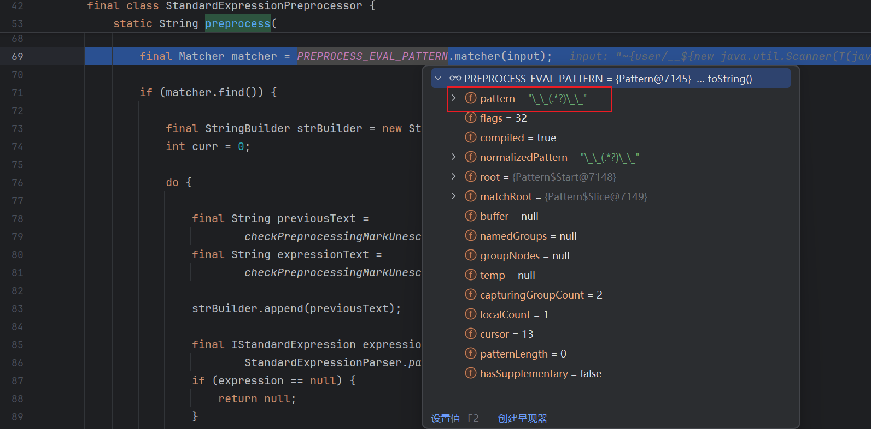Viewport: 871px width, 429px height.
Task: Expand the pattern field node
Action: pyautogui.click(x=453, y=98)
